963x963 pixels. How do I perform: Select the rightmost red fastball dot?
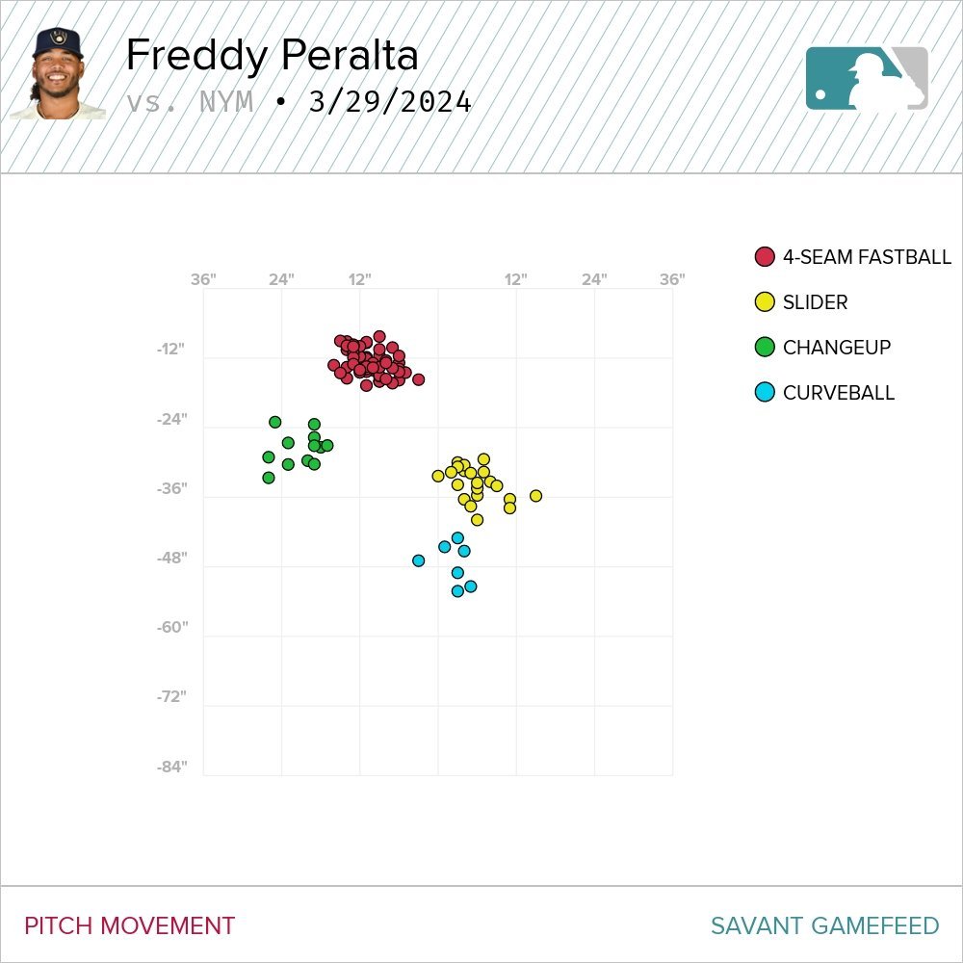[418, 379]
